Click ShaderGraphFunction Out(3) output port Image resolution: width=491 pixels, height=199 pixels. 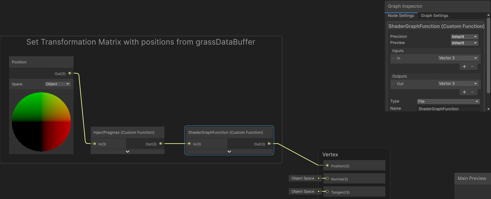269,144
